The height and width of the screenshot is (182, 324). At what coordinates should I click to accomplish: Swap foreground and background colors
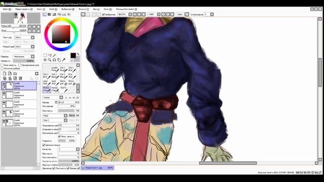[x=78, y=54]
